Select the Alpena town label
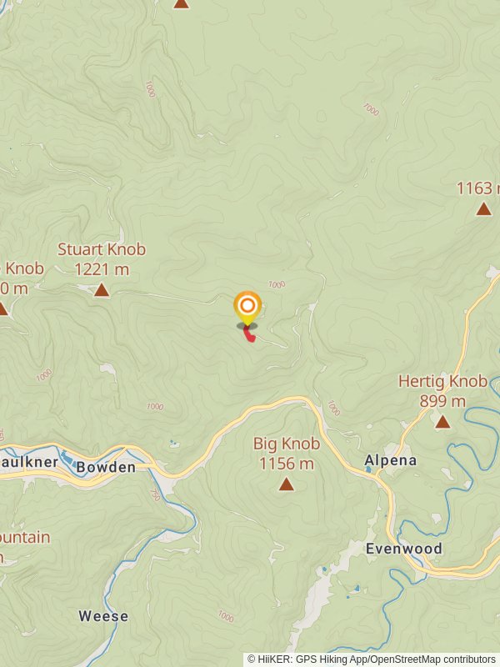The height and width of the screenshot is (667, 500). (391, 461)
